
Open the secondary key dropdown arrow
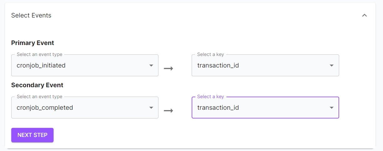pos(332,108)
